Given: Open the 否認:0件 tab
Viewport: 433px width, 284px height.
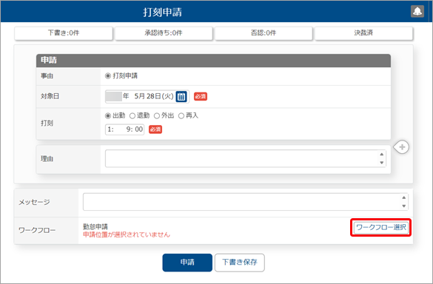Looking at the screenshot, I should 264,33.
